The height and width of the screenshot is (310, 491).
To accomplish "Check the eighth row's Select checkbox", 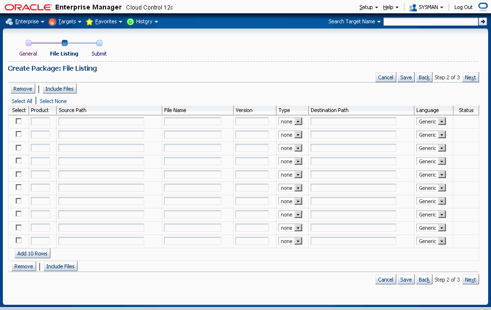I will [x=19, y=214].
